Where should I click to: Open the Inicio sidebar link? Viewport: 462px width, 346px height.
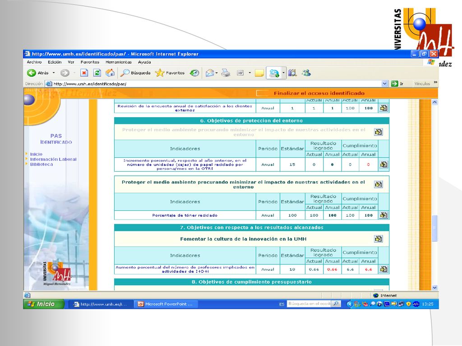[x=36, y=154]
